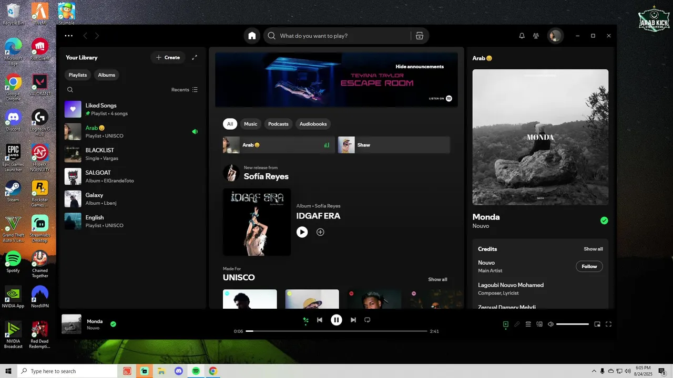Image resolution: width=673 pixels, height=378 pixels.
Task: Go forward with the right arrow
Action: 97,36
